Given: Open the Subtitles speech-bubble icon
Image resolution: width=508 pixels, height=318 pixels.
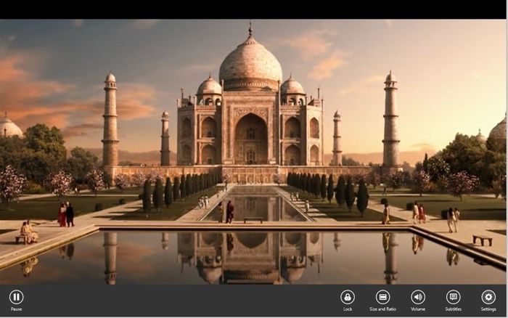Looking at the screenshot, I should click(453, 296).
